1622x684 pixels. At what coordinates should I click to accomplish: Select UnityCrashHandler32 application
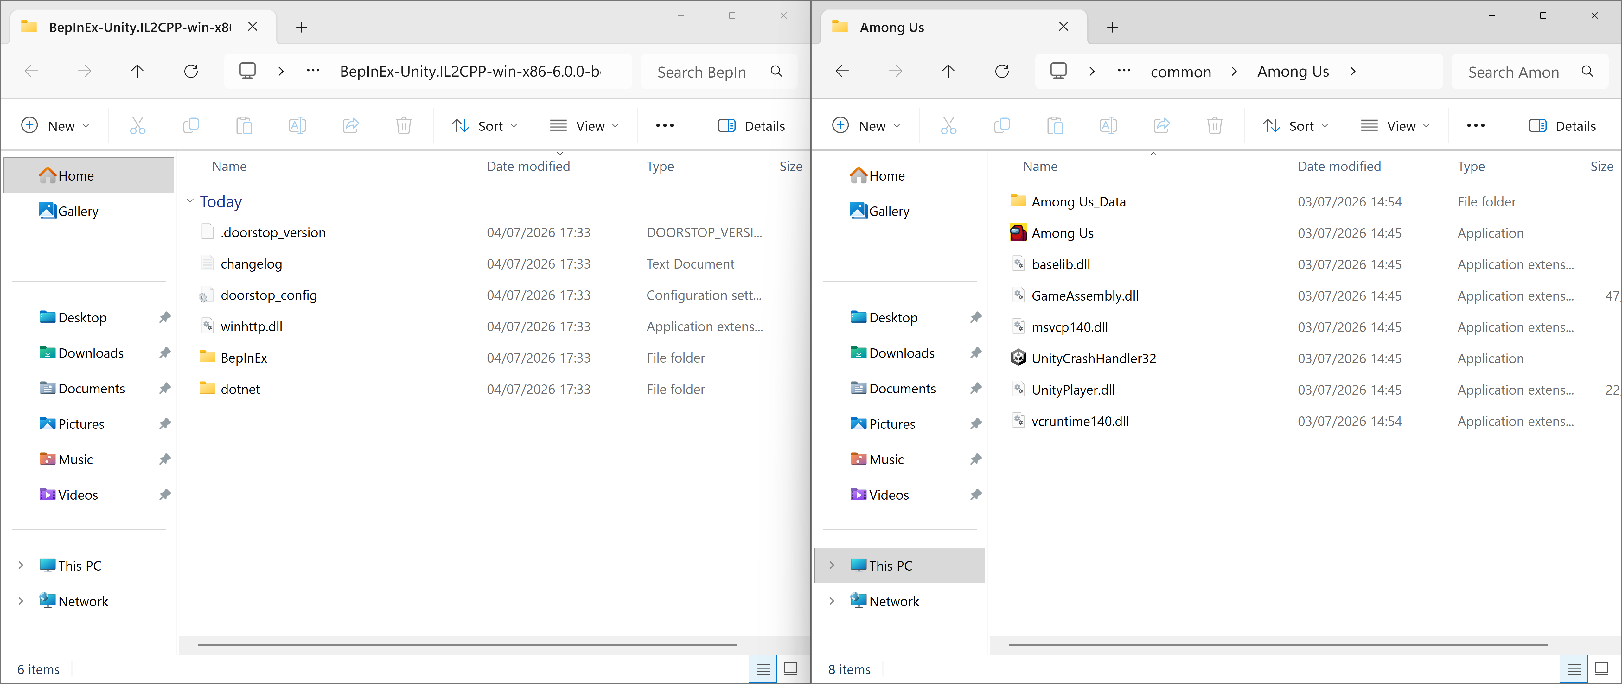tap(1093, 358)
